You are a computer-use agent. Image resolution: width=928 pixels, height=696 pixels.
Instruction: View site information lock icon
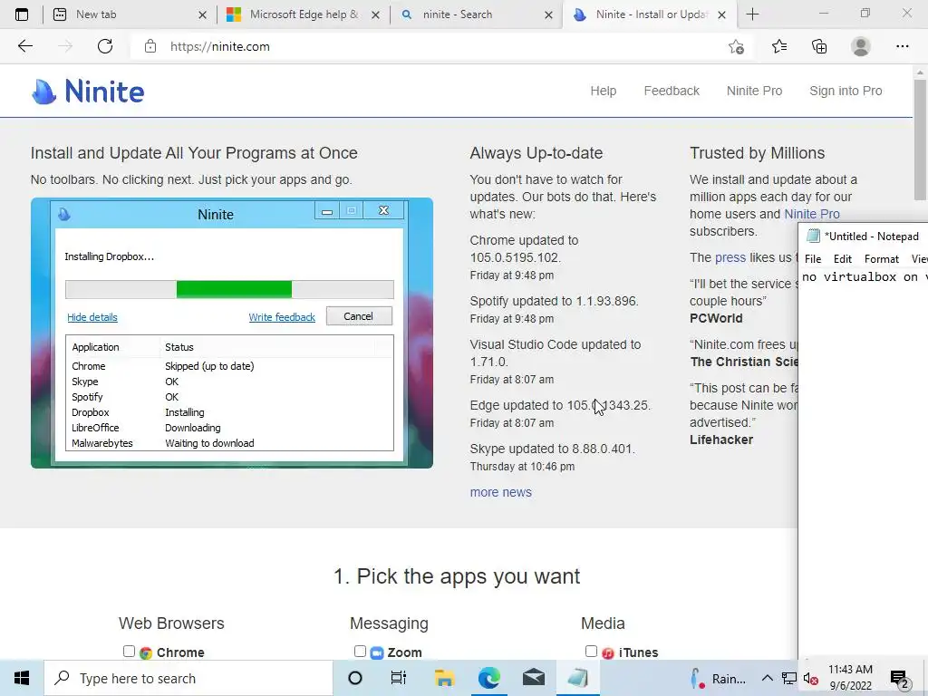pos(150,46)
